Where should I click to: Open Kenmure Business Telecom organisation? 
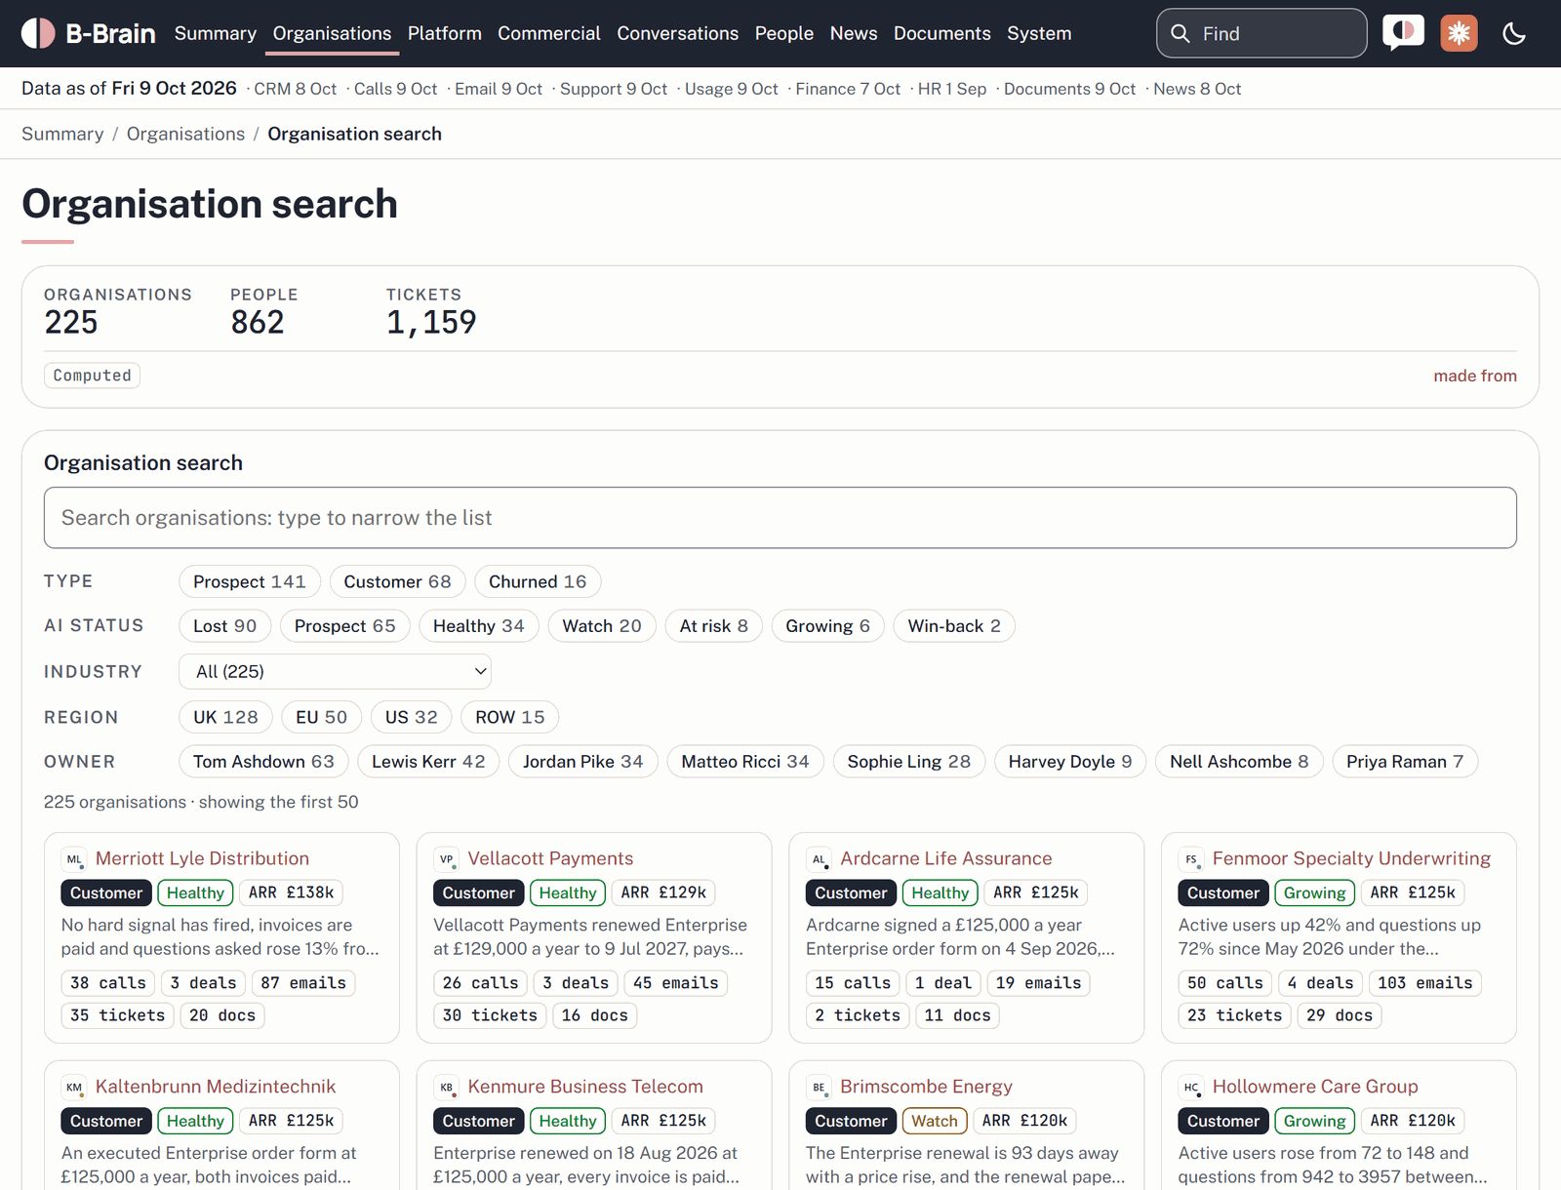click(x=585, y=1087)
